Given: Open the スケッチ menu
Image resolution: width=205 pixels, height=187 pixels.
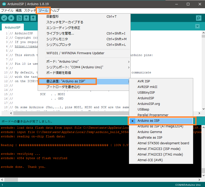Looking at the screenshot, I should point(30,10).
